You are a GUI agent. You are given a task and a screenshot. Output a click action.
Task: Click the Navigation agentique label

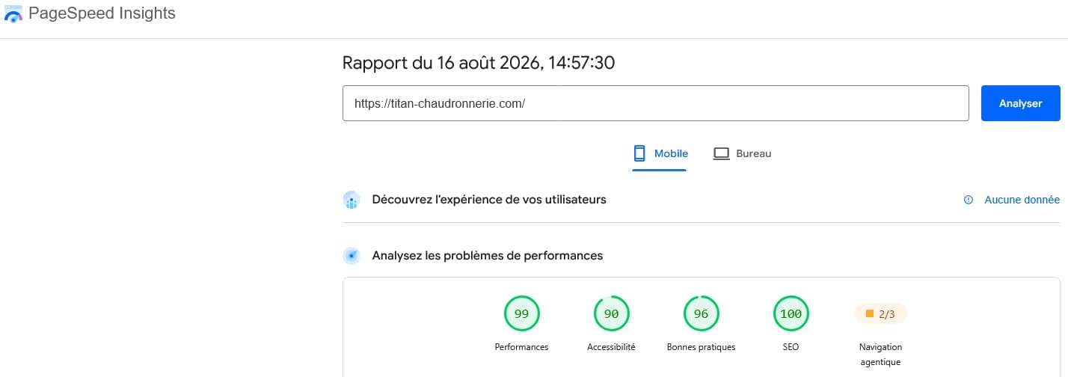[880, 355]
